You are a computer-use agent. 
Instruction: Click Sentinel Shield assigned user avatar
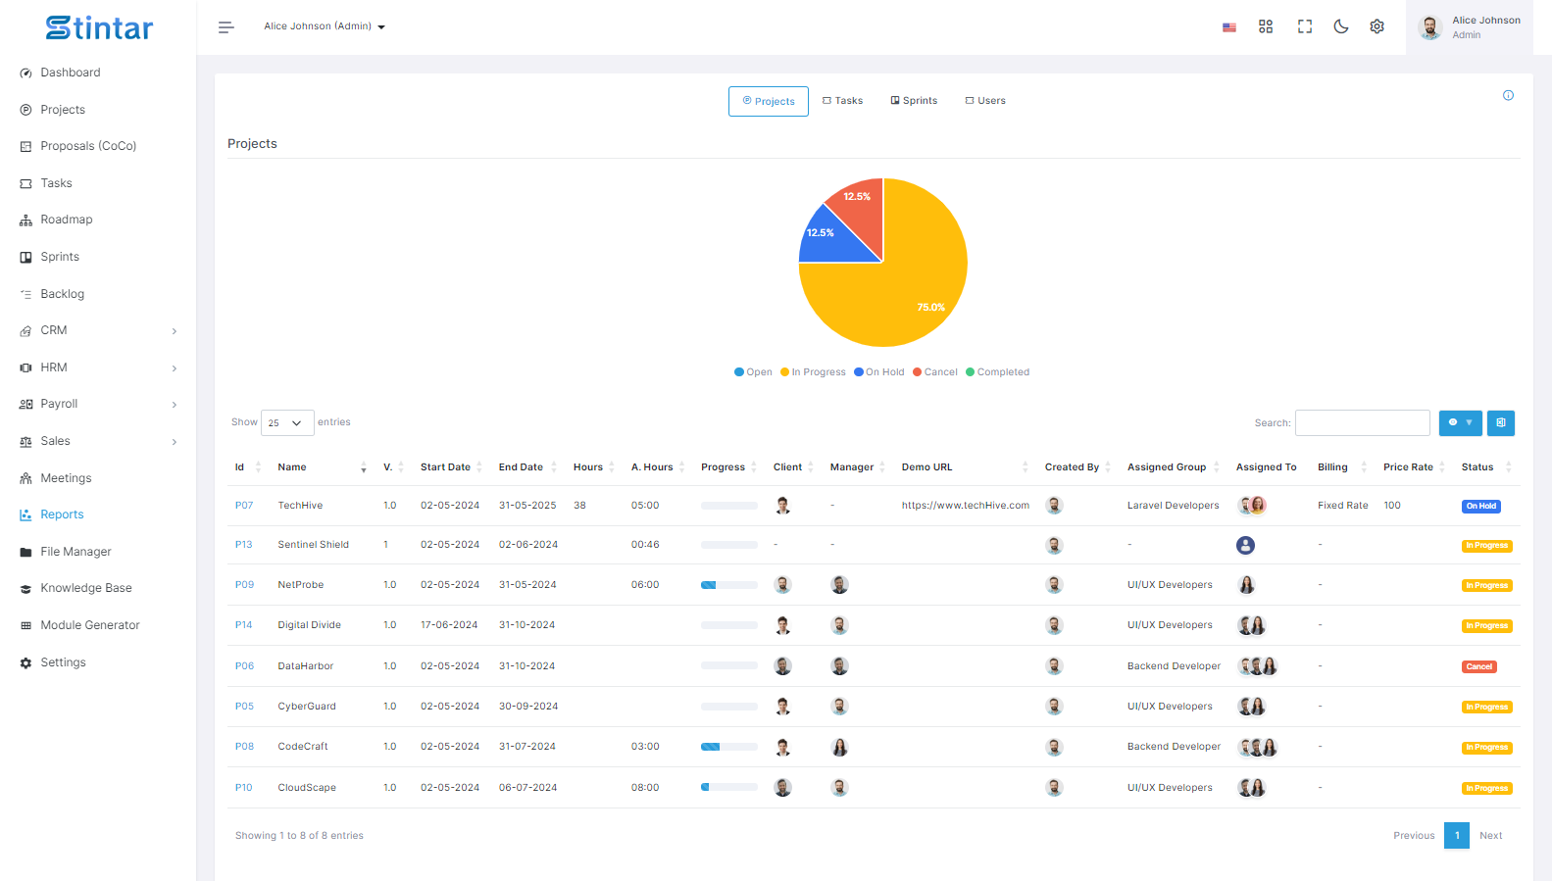(x=1245, y=545)
